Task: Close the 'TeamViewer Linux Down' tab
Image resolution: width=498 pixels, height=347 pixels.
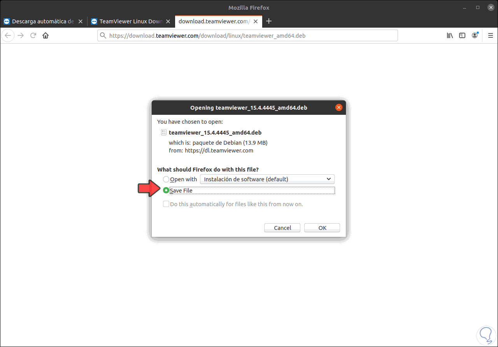Action: (168, 21)
